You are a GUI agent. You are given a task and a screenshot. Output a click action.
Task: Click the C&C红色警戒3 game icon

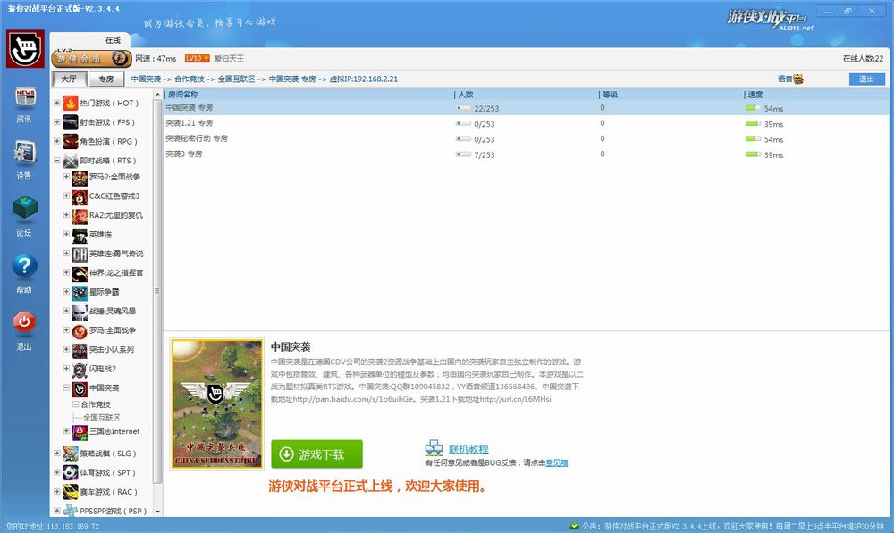tap(80, 196)
